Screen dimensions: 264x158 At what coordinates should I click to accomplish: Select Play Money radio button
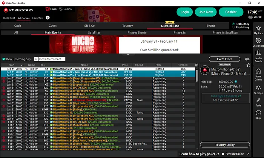click(233, 27)
